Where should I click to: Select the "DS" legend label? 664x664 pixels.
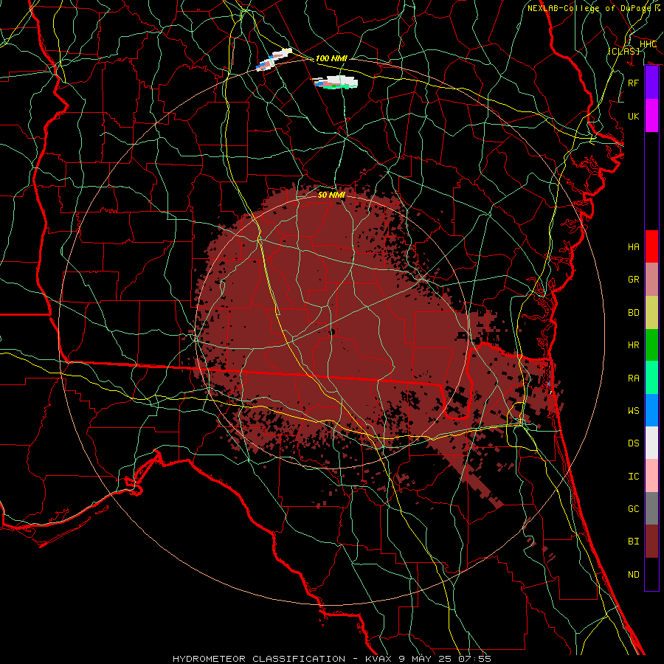coord(634,443)
